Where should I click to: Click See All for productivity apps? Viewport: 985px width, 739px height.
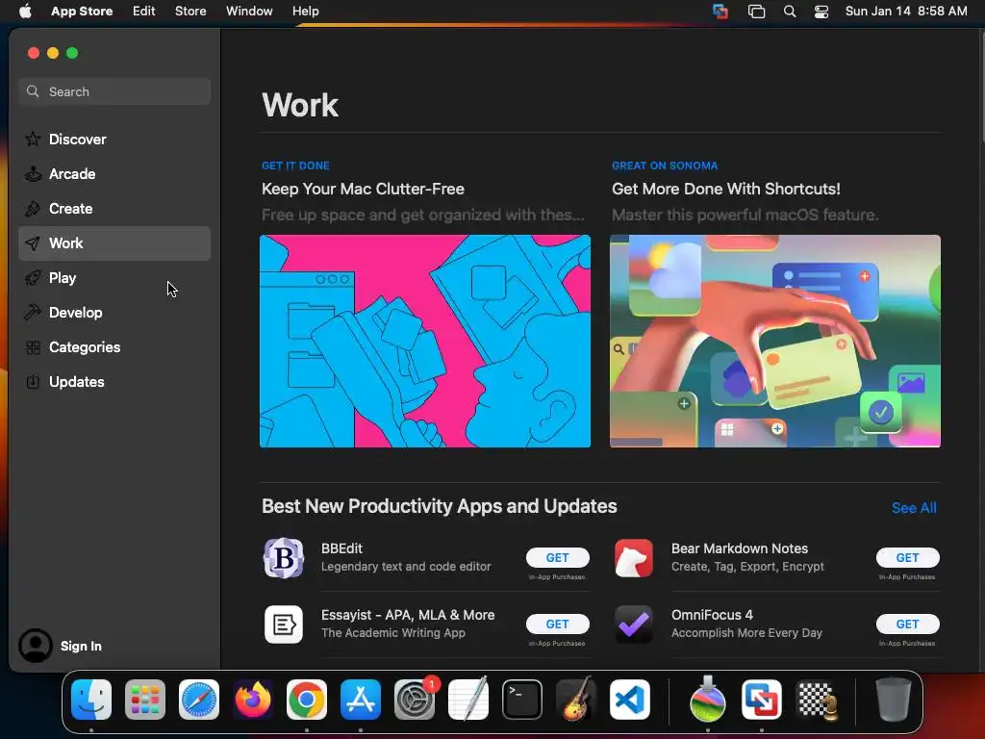pos(914,508)
